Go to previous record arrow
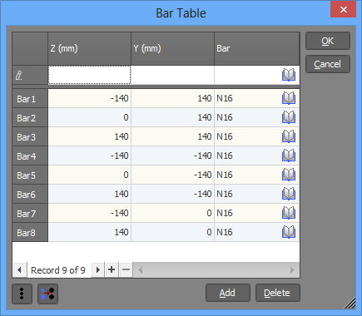 [x=19, y=269]
